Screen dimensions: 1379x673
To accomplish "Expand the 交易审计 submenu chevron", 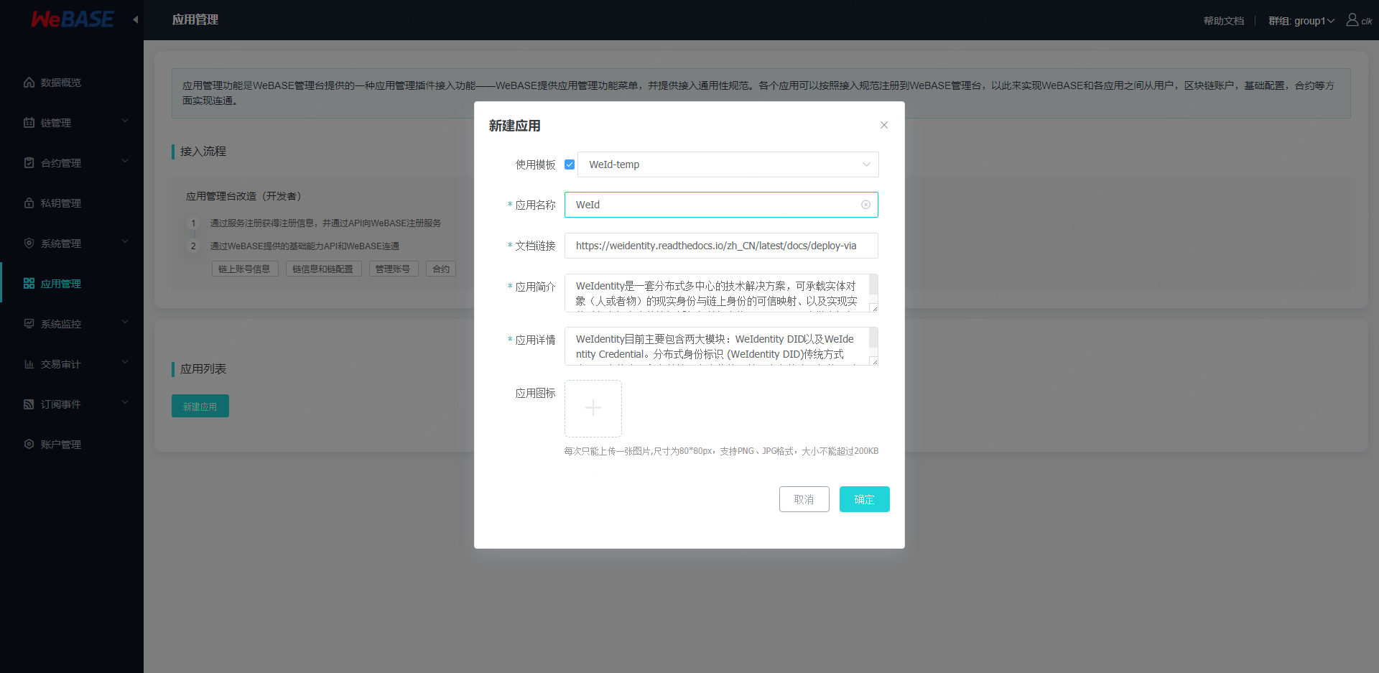I will point(125,362).
